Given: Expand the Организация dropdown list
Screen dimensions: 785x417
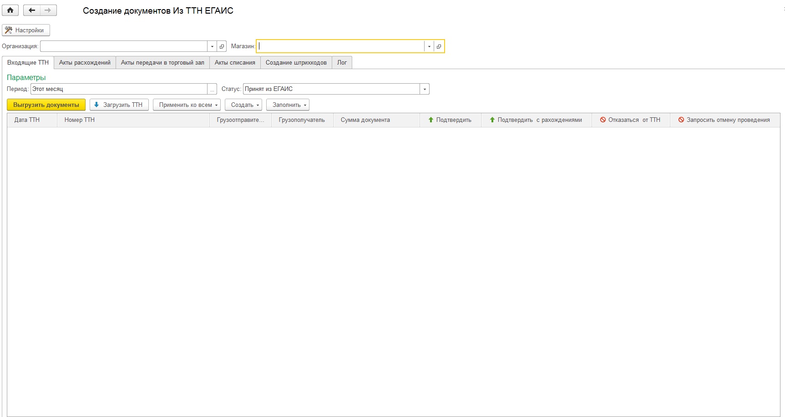Looking at the screenshot, I should point(212,46).
